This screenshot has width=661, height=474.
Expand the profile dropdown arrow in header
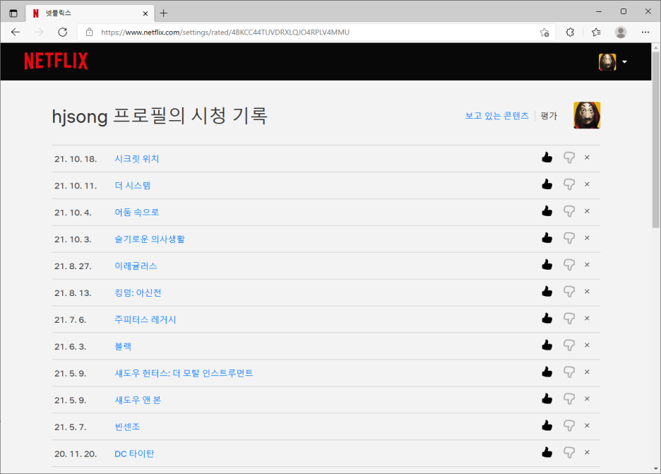[624, 62]
